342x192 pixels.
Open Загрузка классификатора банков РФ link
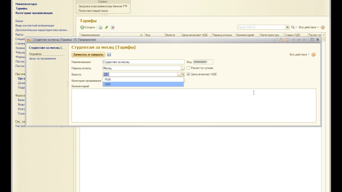[x=103, y=6]
